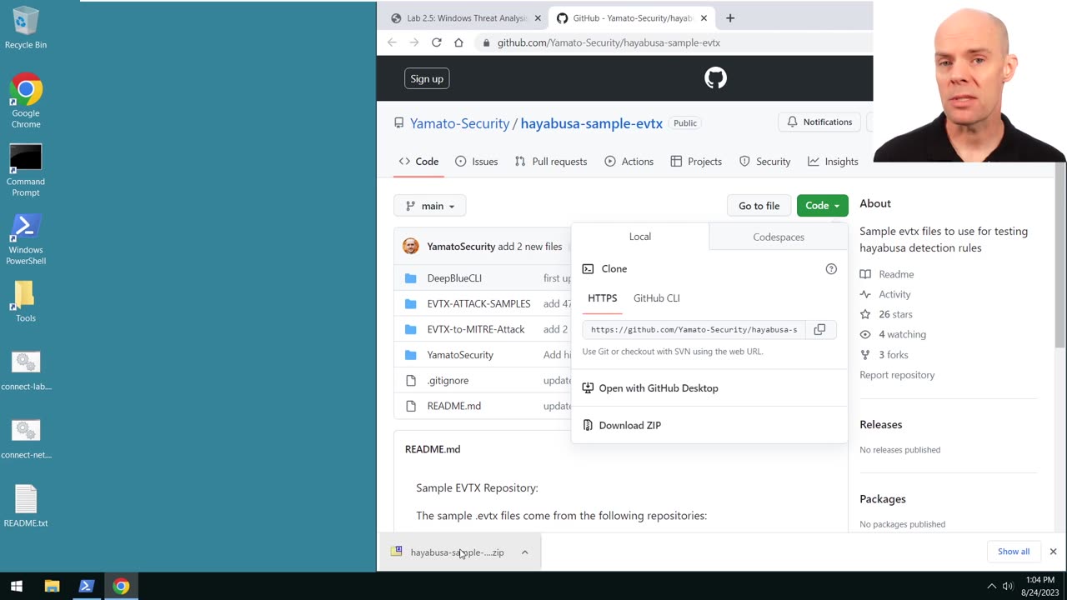Open the Issues tab
Screen dimensions: 1067x600
477,162
